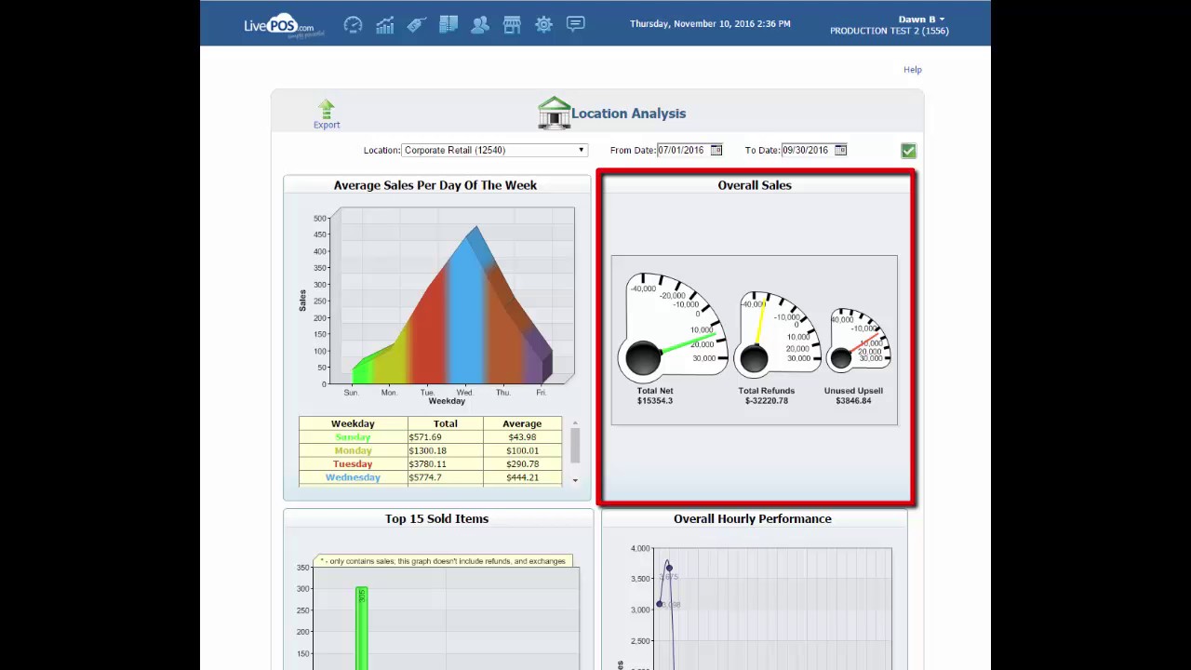Open the reports bar chart icon

pos(384,25)
